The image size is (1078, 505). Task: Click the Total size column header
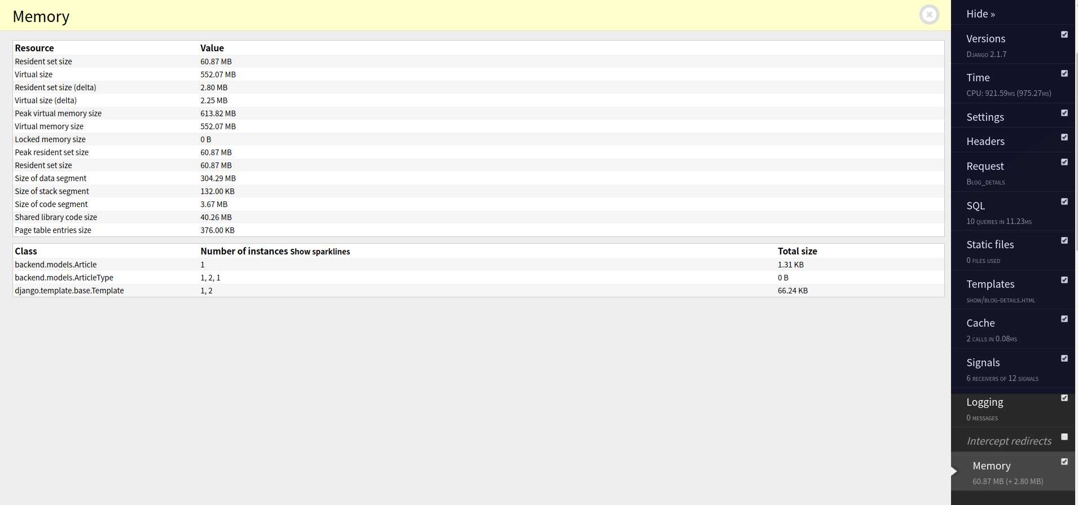pyautogui.click(x=797, y=251)
